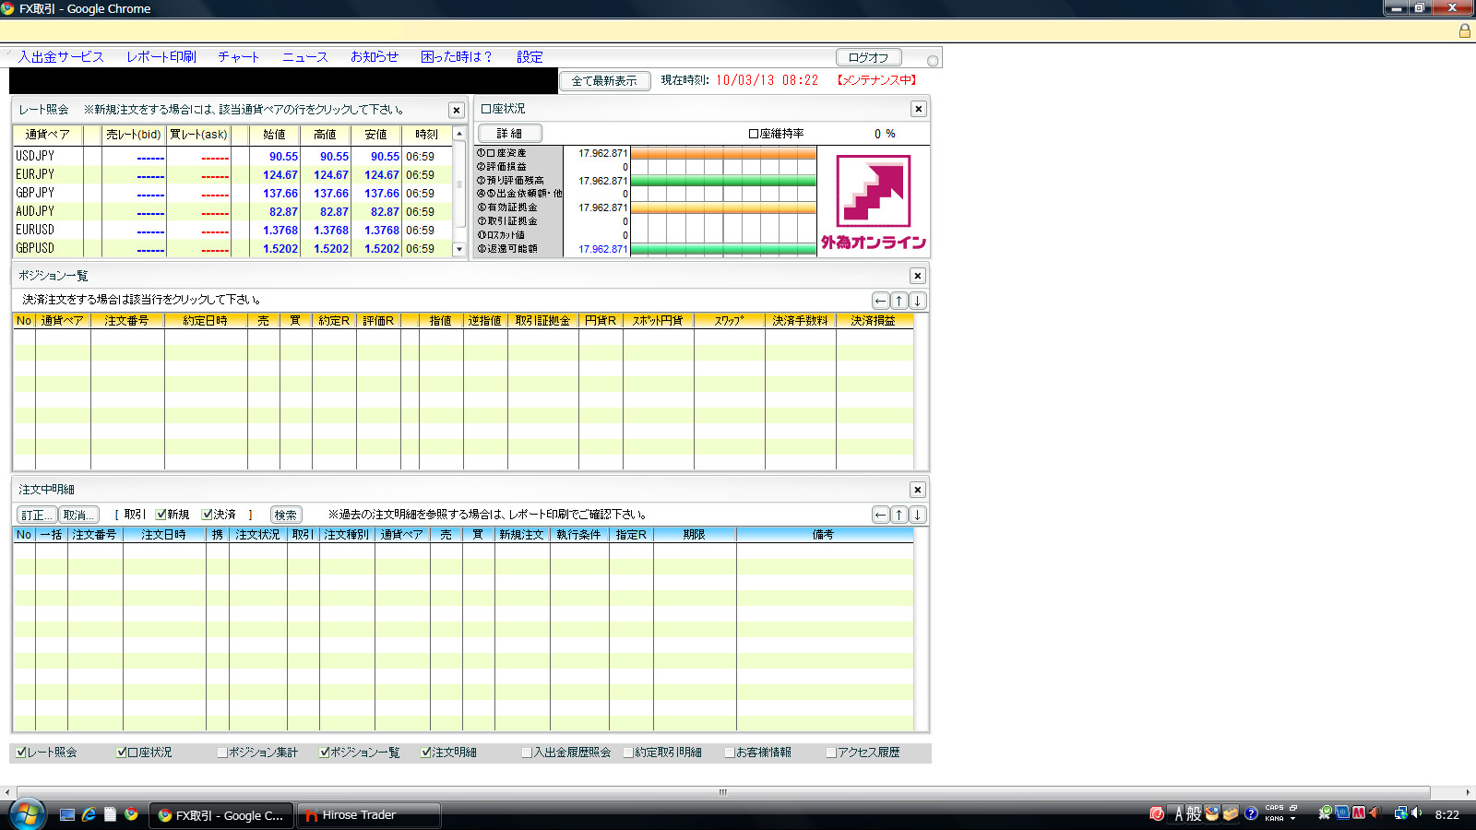Close the レート照会 rate panel
This screenshot has width=1476, height=830.
click(x=456, y=110)
